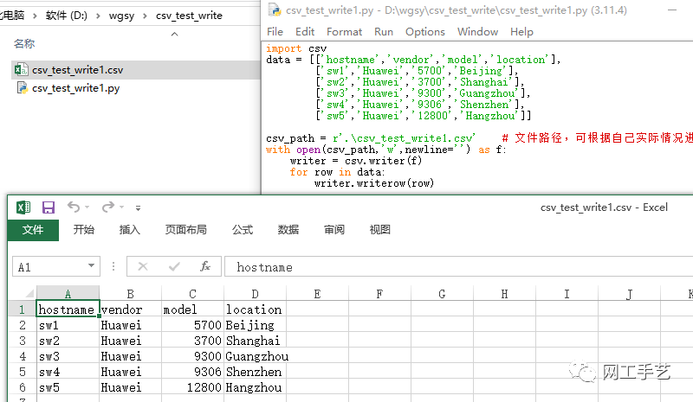Expand breadcrumb chevron after wgsy

coord(145,16)
